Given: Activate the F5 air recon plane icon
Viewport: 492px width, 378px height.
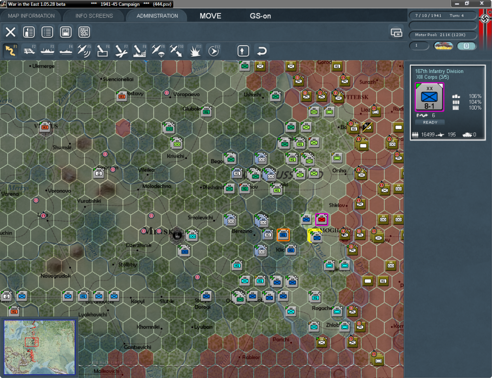Looking at the screenshot, I should [84, 50].
